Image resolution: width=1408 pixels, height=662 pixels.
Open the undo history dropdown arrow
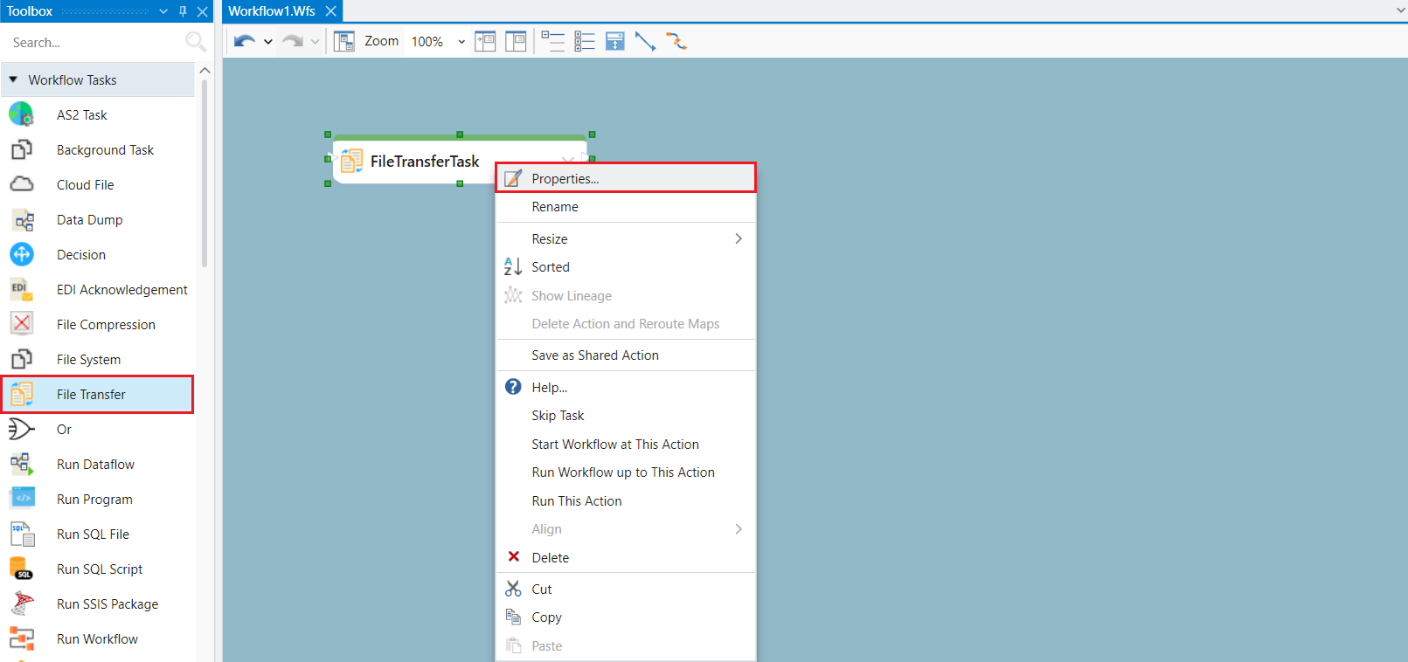pyautogui.click(x=267, y=42)
